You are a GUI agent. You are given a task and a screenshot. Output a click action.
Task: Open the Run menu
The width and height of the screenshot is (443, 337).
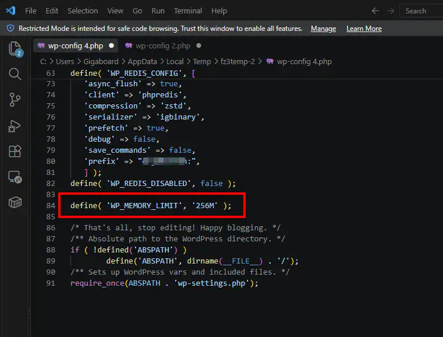[158, 10]
